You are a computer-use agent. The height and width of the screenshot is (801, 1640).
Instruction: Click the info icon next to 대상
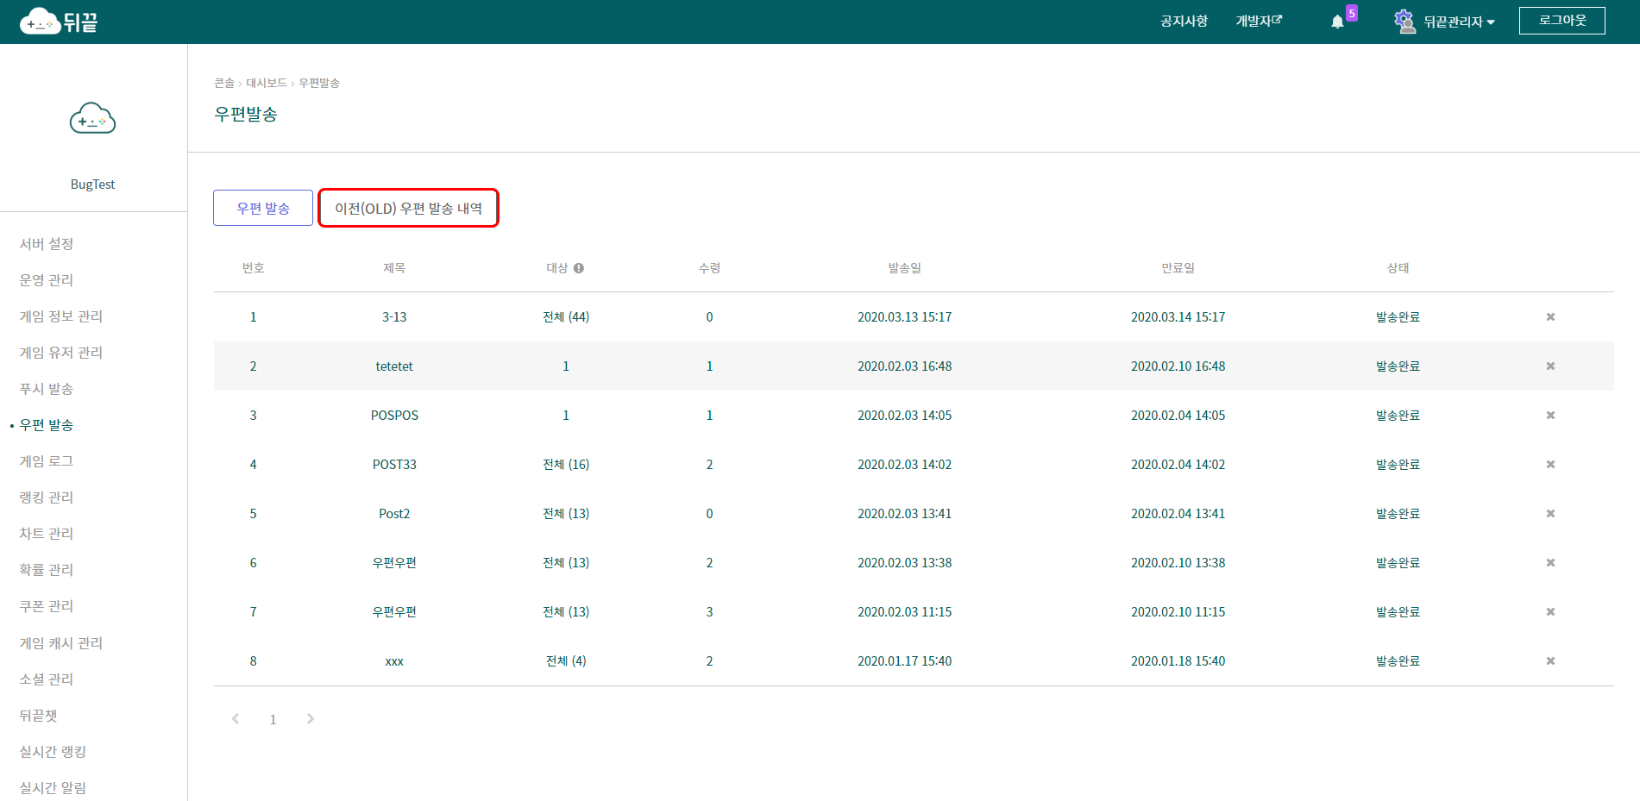[x=579, y=268]
